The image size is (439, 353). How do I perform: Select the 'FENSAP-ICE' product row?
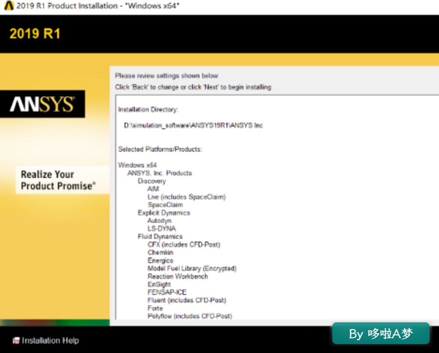(167, 292)
